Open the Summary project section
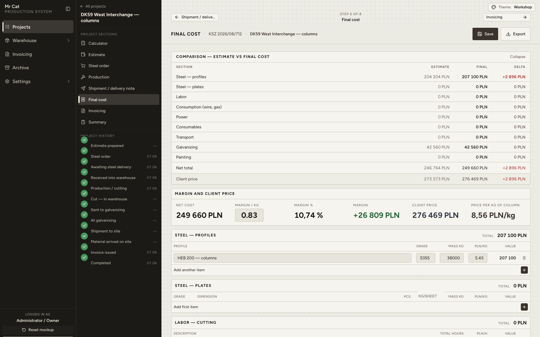540x337 pixels. [x=119, y=122]
